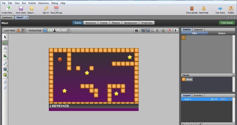Open Stencylpedia book icon
The height and width of the screenshot is (125, 237).
(x=192, y=8)
